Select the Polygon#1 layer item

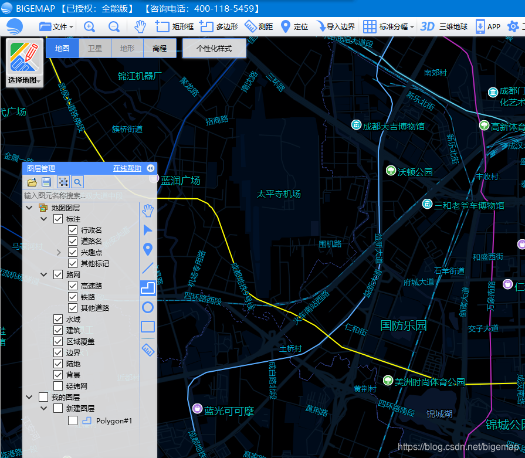114,421
